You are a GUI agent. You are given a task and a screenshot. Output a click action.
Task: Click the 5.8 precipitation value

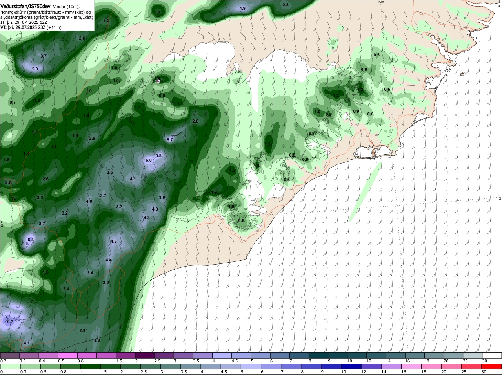coord(158,155)
